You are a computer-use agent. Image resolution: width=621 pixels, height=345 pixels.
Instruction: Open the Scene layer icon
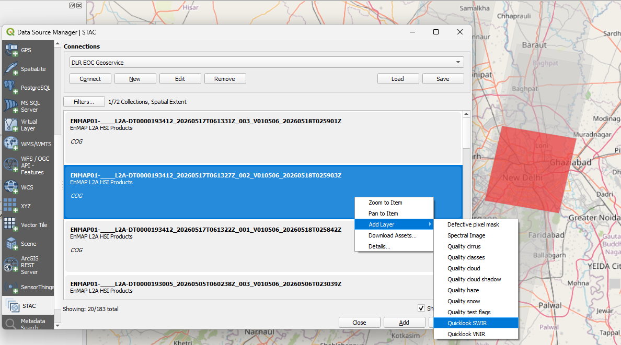(12, 244)
